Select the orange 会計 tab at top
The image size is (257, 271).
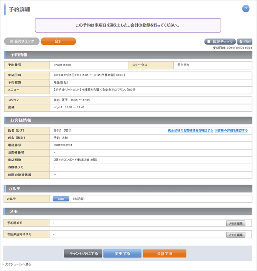[x=58, y=41]
